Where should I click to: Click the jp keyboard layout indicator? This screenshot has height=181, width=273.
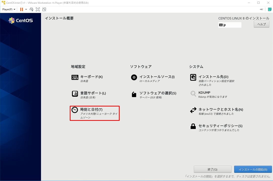click(x=230, y=25)
